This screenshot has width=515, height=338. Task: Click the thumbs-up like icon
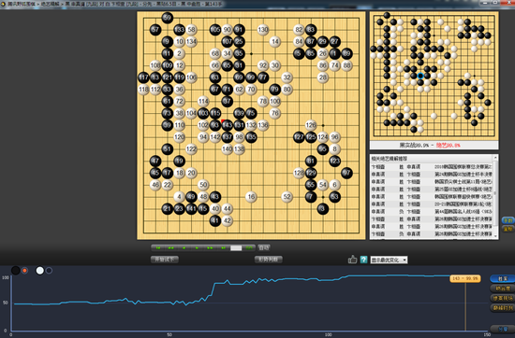(352, 260)
